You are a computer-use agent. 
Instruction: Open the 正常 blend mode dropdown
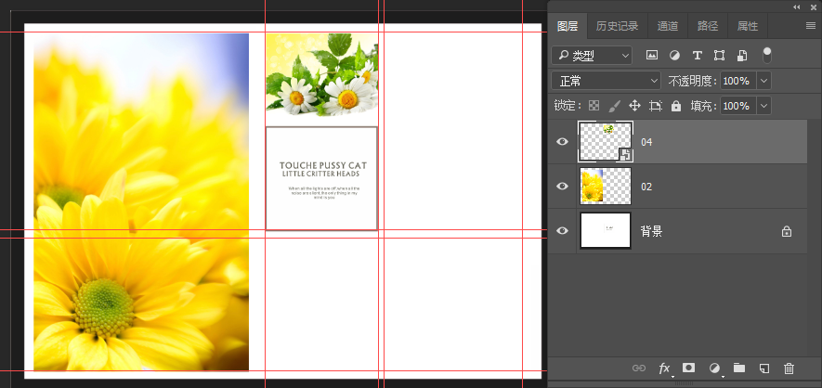pos(606,81)
